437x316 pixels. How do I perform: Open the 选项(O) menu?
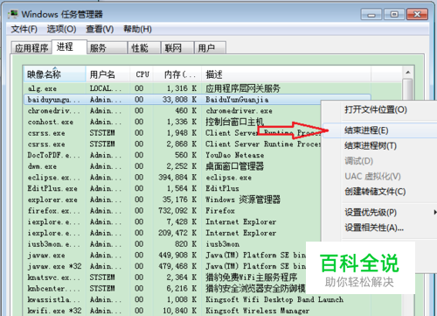61,29
